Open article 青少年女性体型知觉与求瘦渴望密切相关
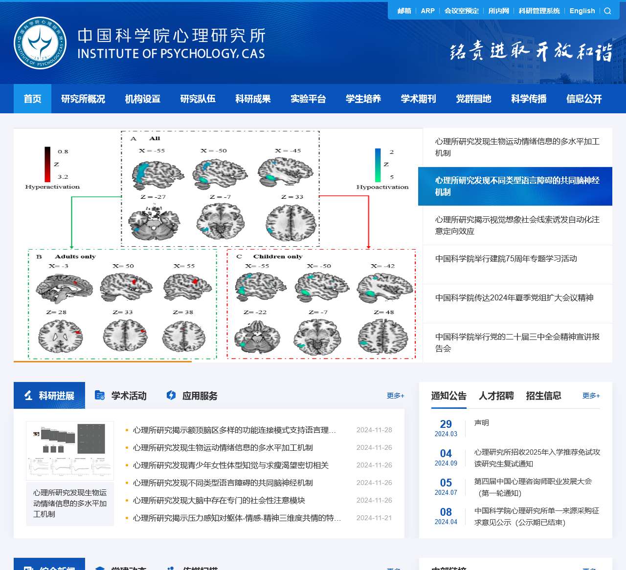 [231, 465]
